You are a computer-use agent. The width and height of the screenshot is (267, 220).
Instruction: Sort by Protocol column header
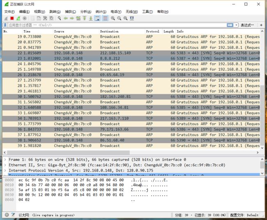coord(154,32)
